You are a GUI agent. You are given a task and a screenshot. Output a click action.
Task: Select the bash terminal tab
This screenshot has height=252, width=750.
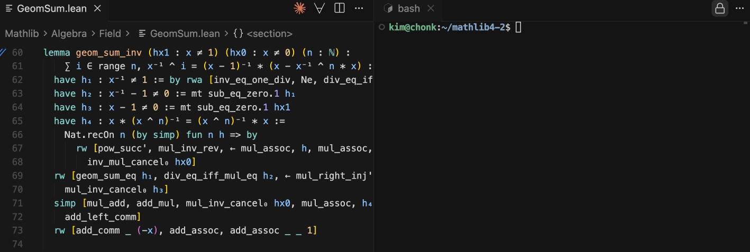tap(408, 8)
